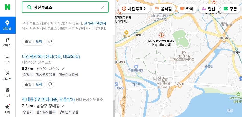Focus the 사전투표소 search field
The height and width of the screenshot is (117, 242).
65,7
